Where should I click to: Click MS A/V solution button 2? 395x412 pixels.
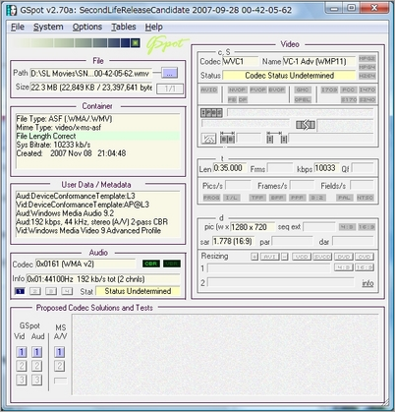tap(59, 366)
